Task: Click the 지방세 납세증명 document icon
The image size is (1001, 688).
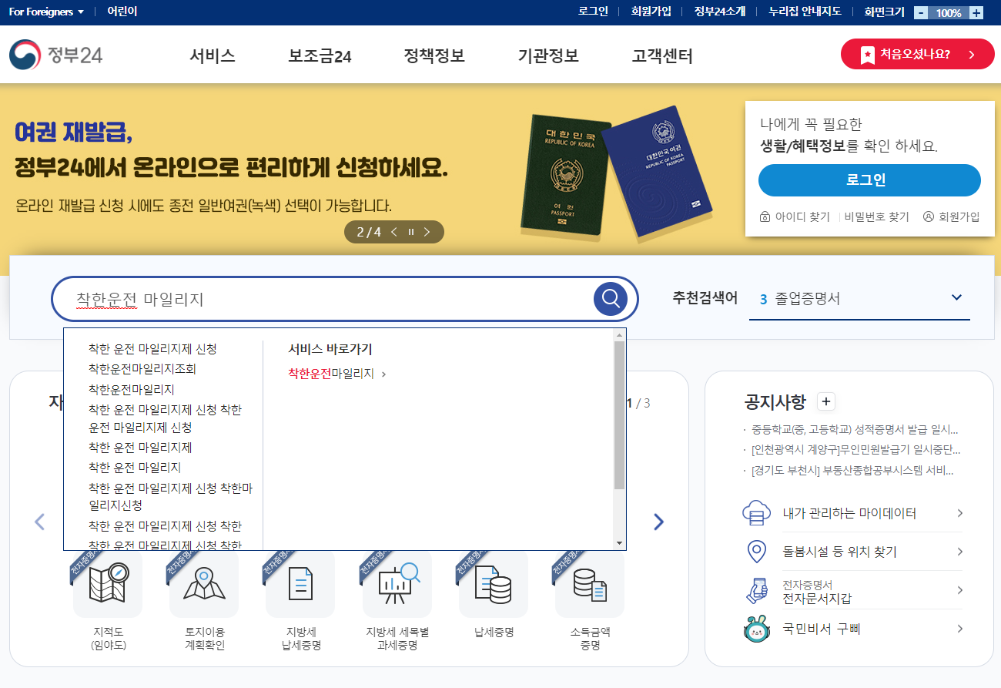Action: pos(300,585)
